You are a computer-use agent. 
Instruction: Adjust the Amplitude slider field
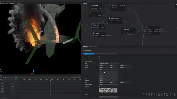[x=109, y=80]
